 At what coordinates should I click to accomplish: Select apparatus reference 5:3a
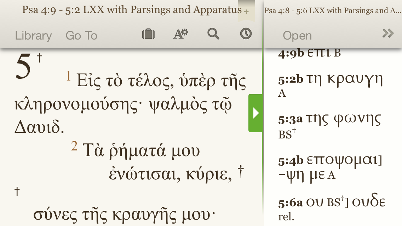[291, 120]
